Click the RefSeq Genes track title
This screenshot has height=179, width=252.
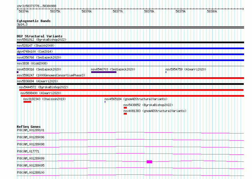[29, 127]
